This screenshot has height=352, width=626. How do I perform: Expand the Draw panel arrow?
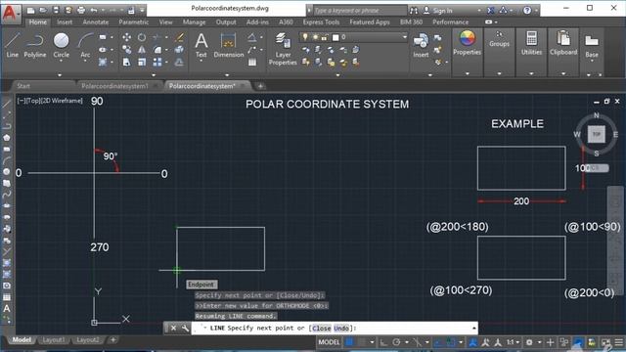pos(60,74)
